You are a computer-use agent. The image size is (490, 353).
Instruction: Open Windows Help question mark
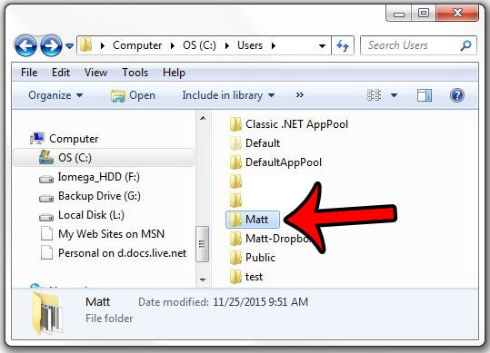[x=457, y=95]
